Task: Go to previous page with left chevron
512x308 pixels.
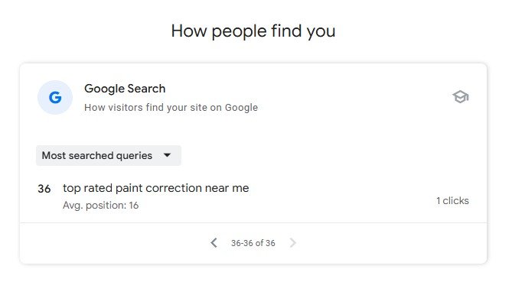Action: pos(214,243)
